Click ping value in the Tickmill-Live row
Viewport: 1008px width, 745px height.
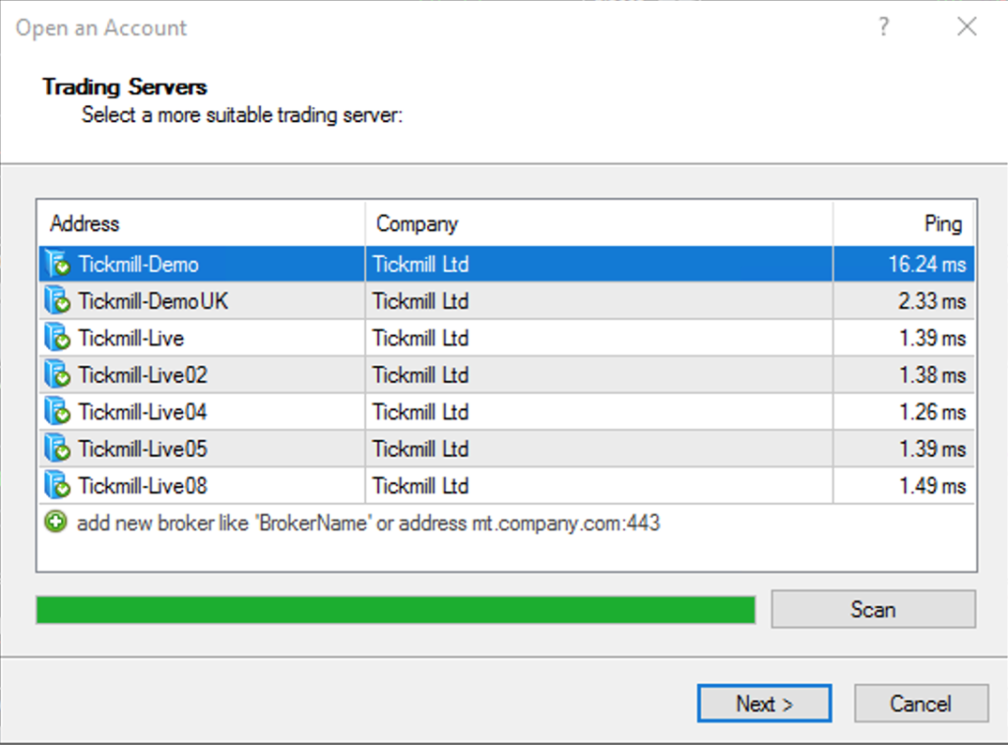932,339
